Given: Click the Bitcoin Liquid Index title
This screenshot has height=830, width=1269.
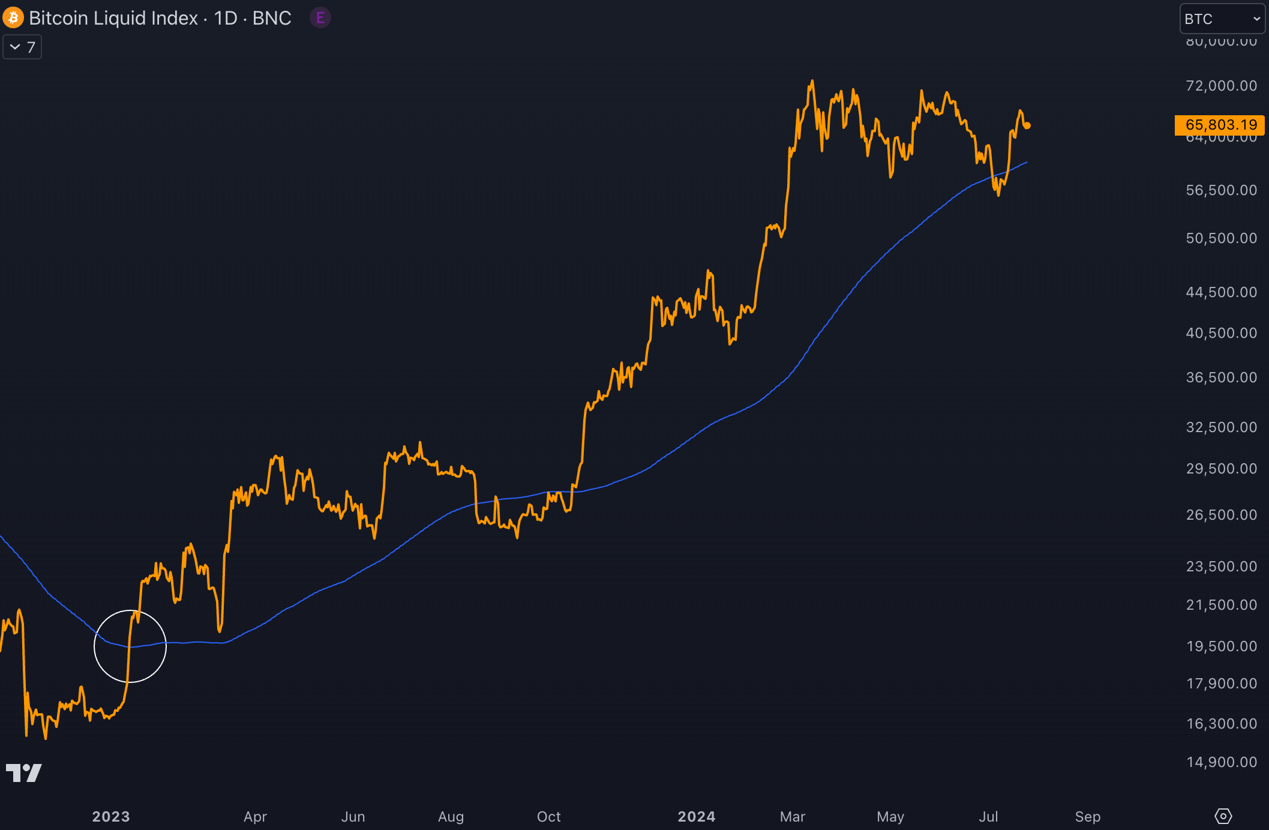Looking at the screenshot, I should 113,18.
